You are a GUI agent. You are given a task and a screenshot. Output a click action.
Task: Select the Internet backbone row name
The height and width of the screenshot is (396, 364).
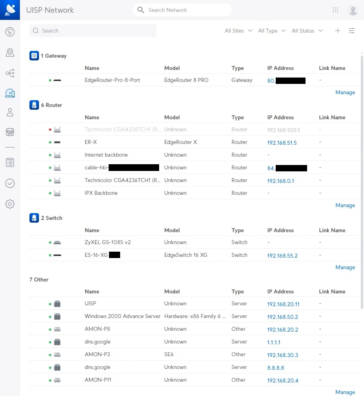click(x=106, y=155)
